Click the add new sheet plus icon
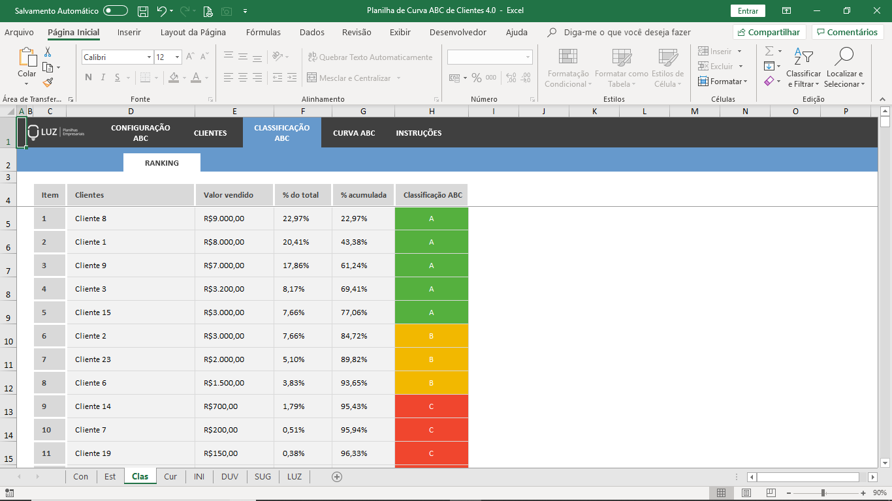The image size is (892, 501). click(337, 477)
